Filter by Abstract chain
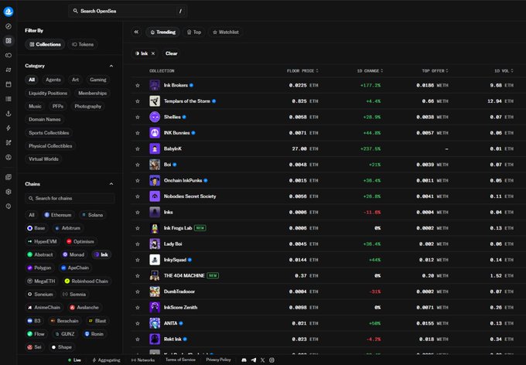Viewport: 526px width, 365px height. tap(40, 254)
